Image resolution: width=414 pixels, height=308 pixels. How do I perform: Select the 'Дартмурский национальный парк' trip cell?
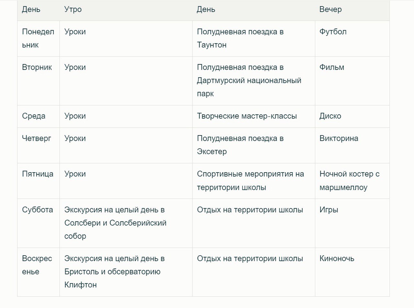tap(254, 81)
